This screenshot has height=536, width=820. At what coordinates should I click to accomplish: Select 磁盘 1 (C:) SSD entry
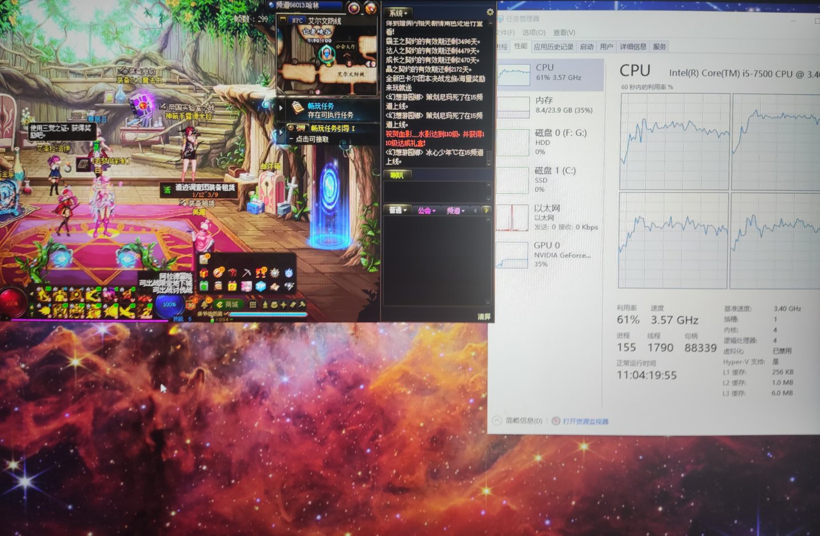coord(550,179)
